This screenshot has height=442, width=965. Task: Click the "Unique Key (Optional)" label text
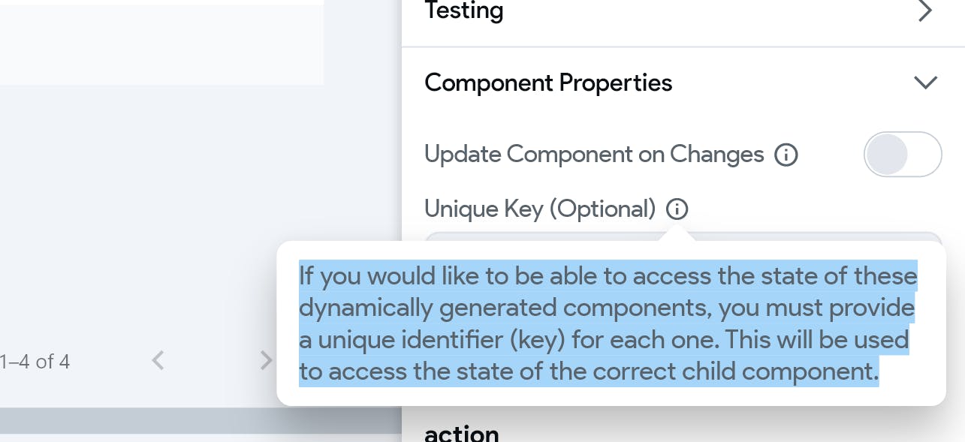[x=540, y=209]
